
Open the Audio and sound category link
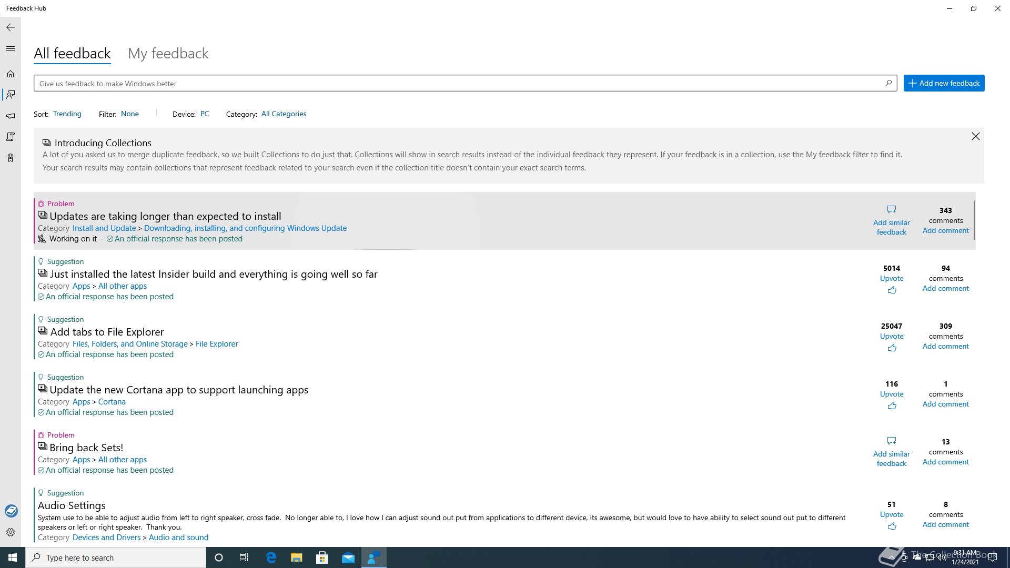[178, 537]
